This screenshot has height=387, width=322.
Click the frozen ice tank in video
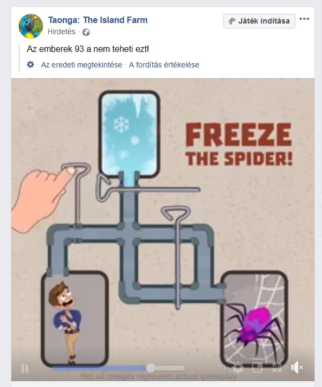tap(129, 134)
